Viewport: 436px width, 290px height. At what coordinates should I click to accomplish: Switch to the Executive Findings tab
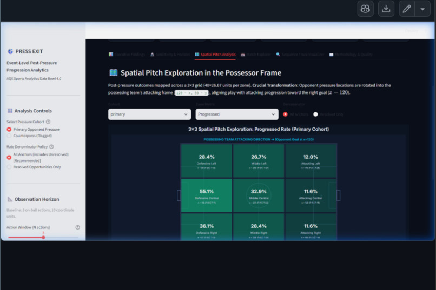[127, 55]
